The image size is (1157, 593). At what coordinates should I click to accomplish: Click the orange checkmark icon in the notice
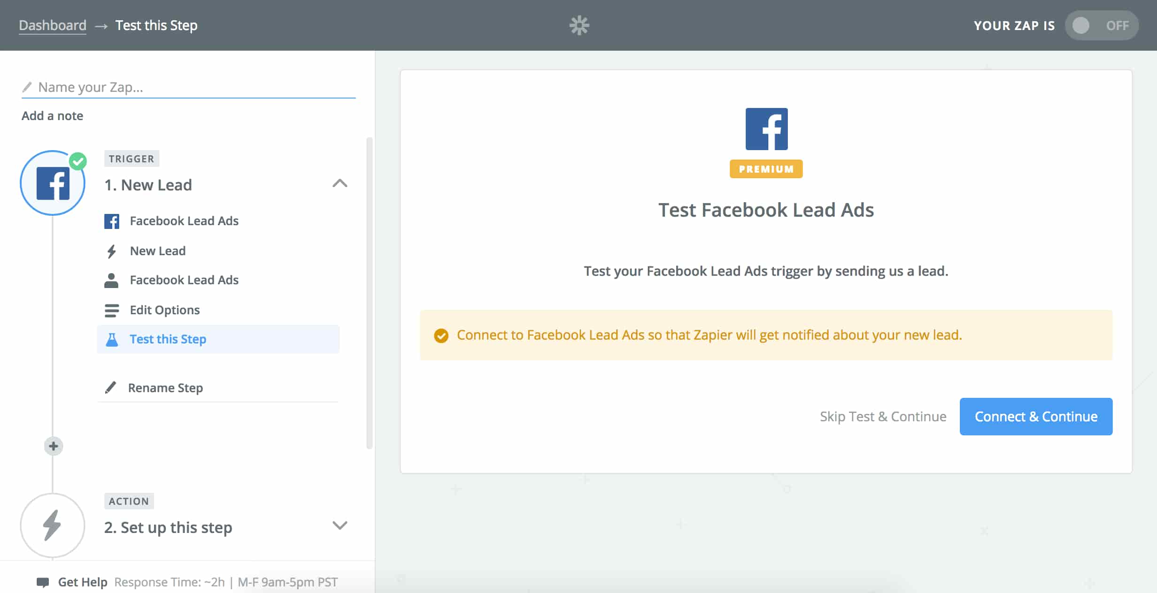441,335
